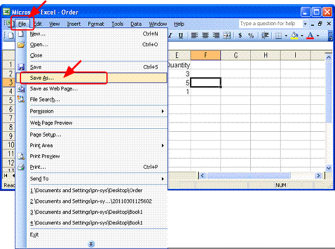Choose New from File menu
Viewport: 335px width, 249px height.
pos(91,34)
